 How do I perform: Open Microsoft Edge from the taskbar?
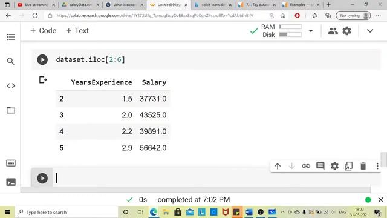coord(154,212)
